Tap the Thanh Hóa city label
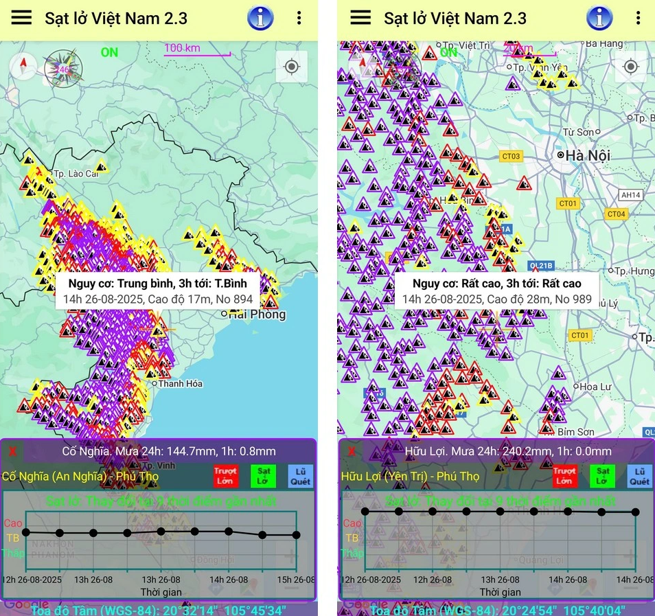 (180, 384)
